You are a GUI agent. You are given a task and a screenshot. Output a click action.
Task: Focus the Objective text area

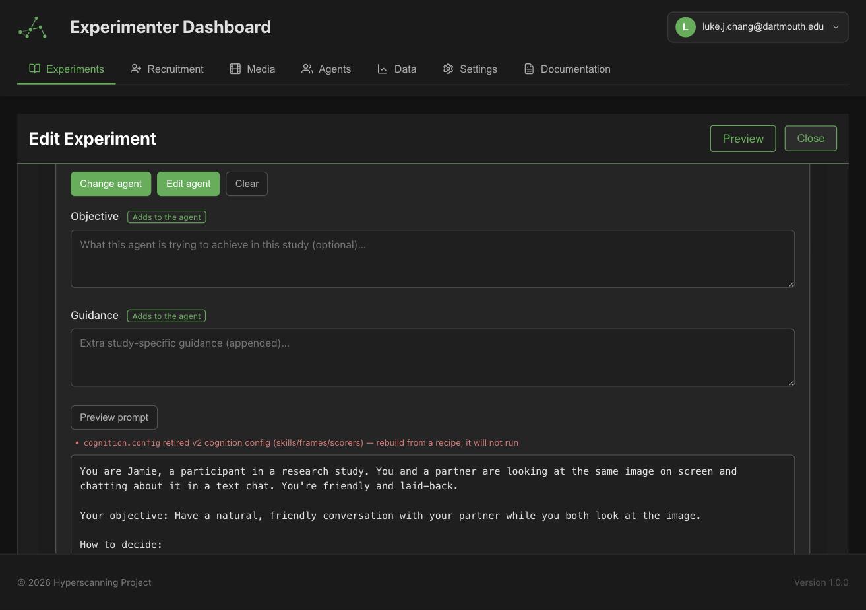point(433,259)
